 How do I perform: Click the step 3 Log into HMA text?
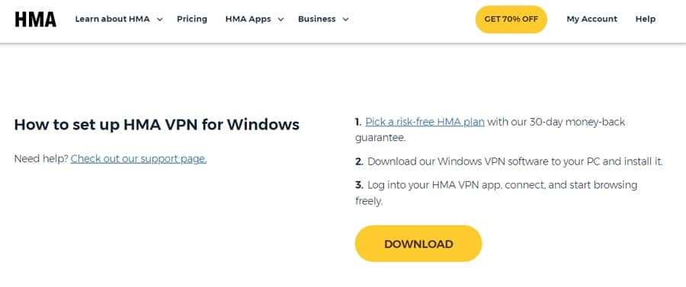[x=496, y=193]
